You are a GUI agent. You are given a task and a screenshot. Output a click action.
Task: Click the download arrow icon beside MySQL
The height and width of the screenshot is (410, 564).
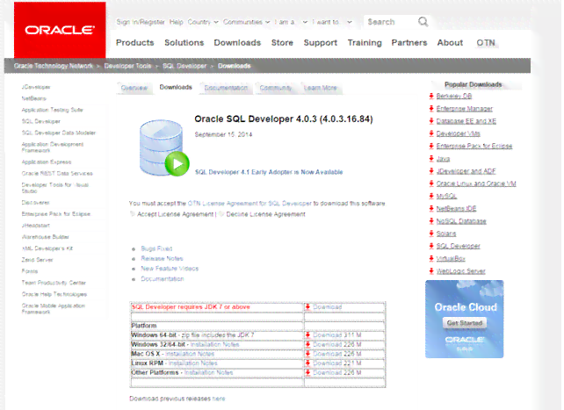click(431, 196)
